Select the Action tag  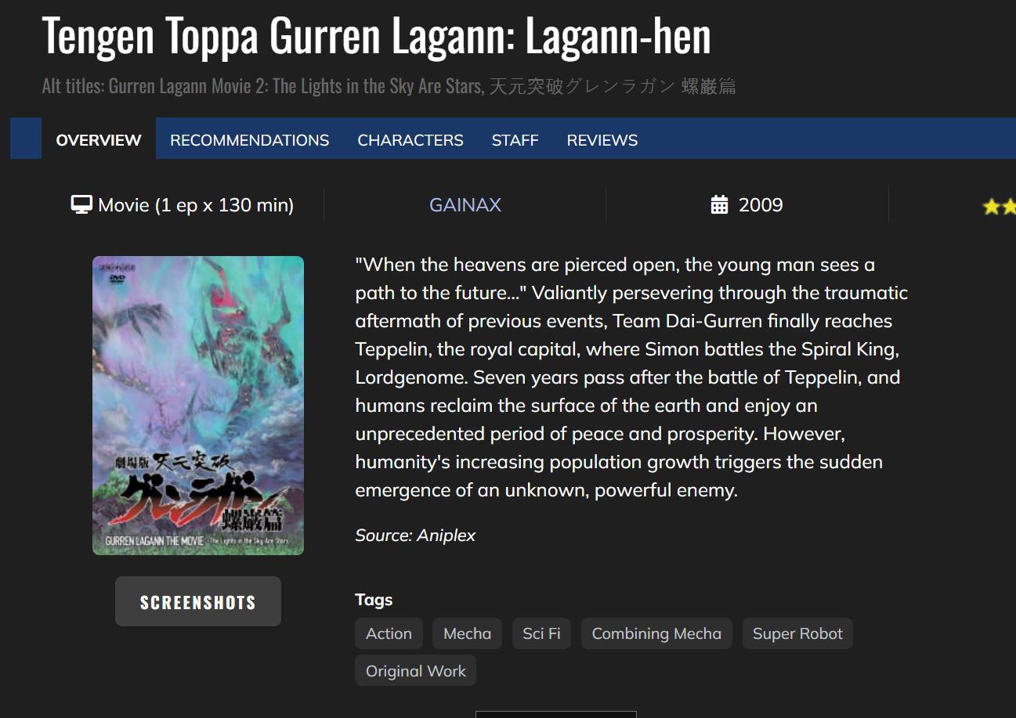click(389, 633)
